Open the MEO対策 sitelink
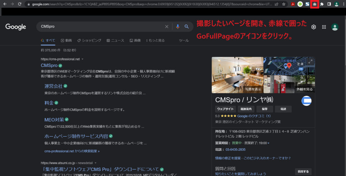Image resolution: width=346 pixels, height=176 pixels. pos(54,119)
